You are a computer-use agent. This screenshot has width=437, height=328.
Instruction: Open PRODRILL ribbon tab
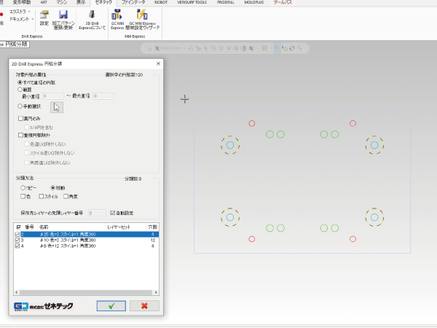(226, 2)
